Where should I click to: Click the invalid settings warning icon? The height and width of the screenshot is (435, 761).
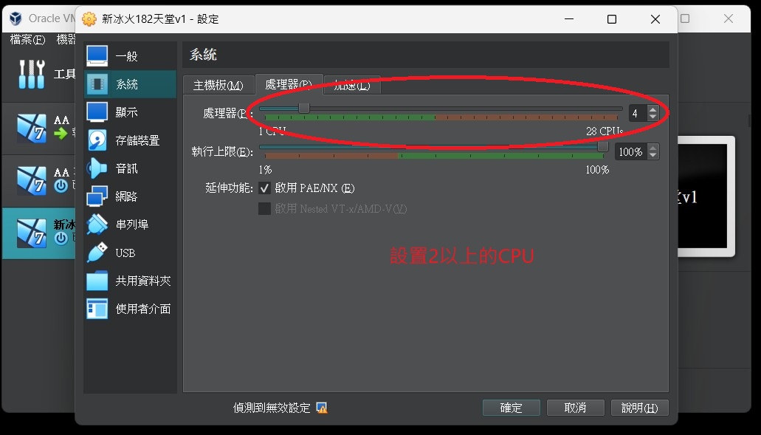[321, 408]
